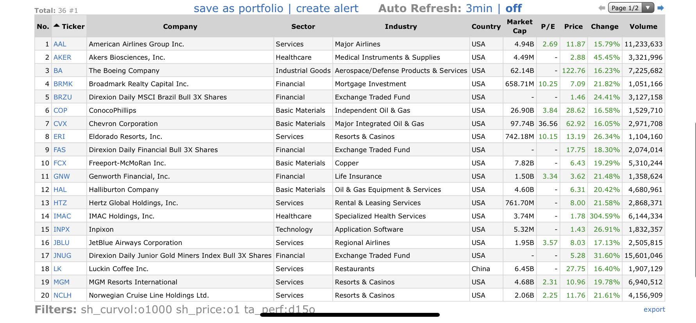Click the 304.59% change value

[605, 216]
